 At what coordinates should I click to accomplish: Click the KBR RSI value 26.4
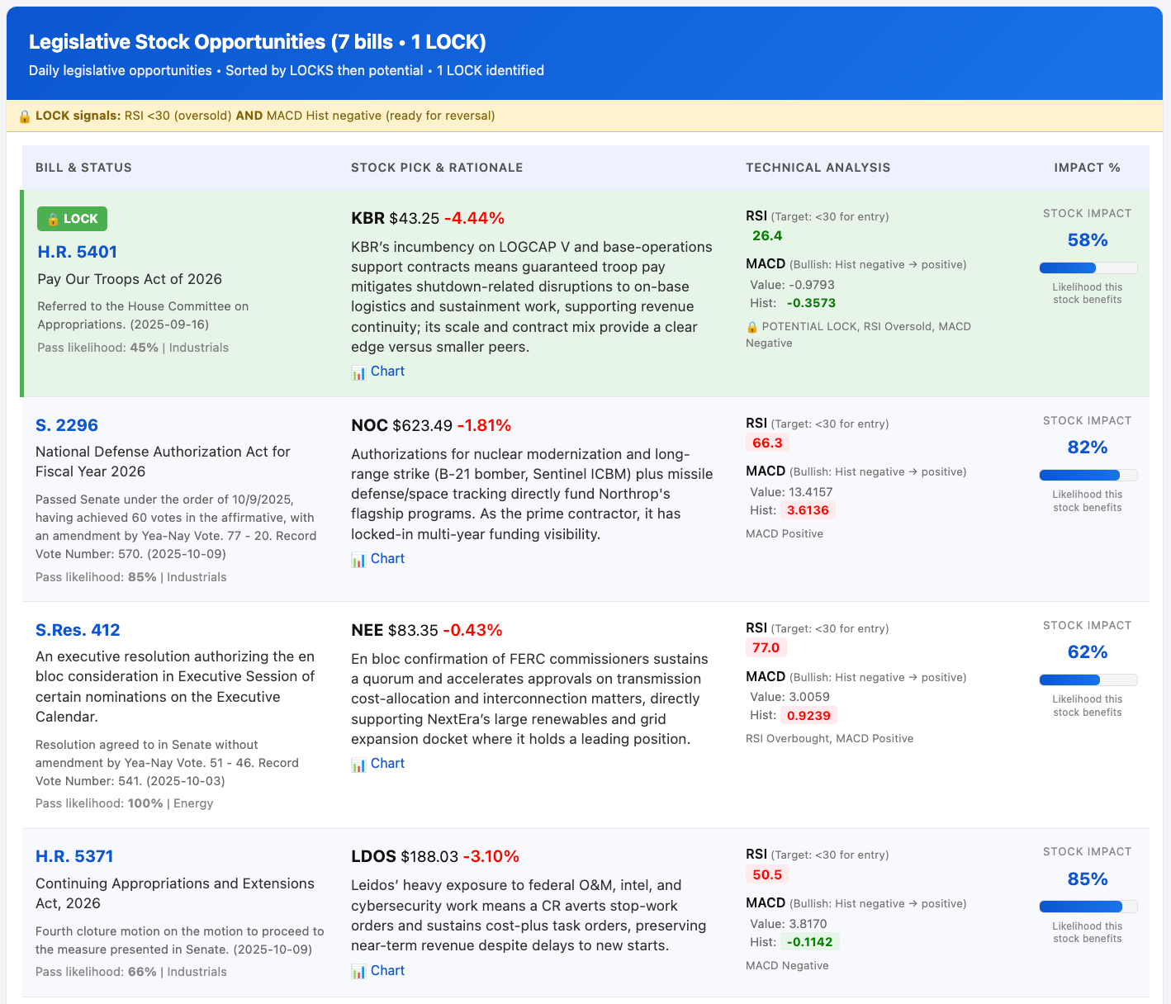point(767,236)
